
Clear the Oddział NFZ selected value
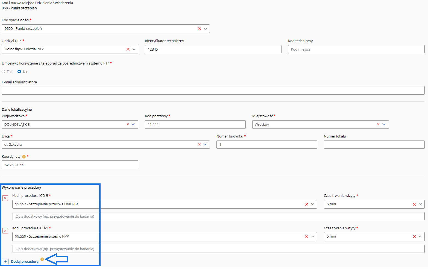(128, 49)
